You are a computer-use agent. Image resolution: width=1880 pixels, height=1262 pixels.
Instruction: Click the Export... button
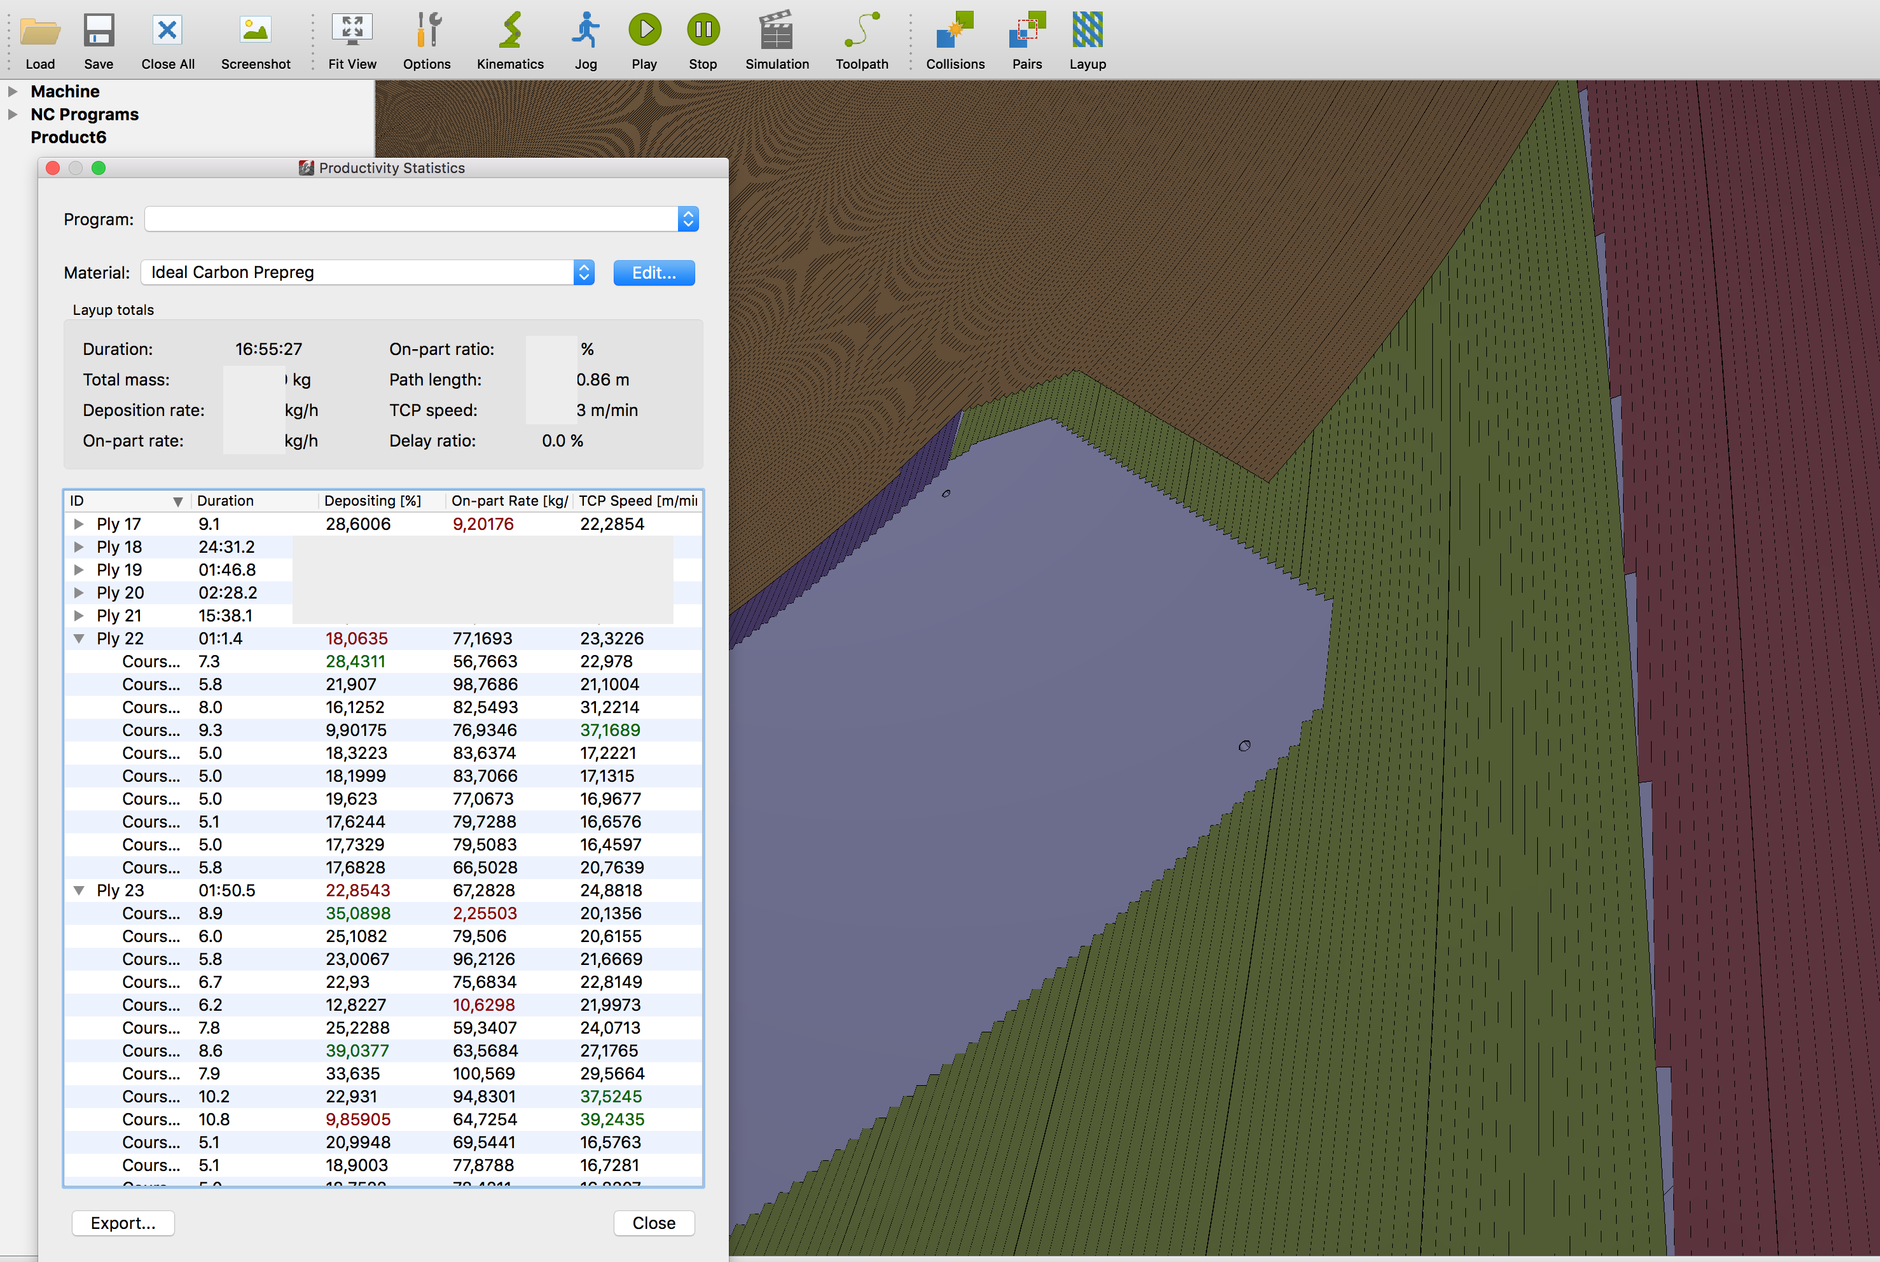coord(123,1223)
